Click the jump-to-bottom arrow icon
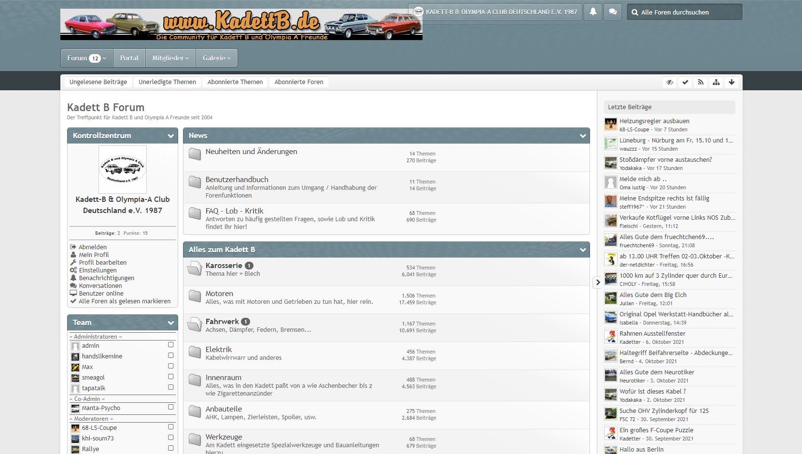Viewport: 802px width, 454px height. (732, 82)
